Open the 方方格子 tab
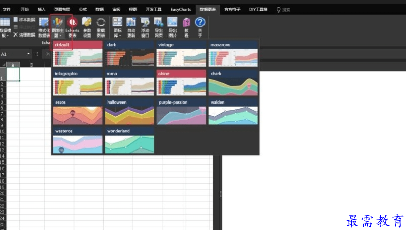This screenshot has height=237, width=408. 232,9
